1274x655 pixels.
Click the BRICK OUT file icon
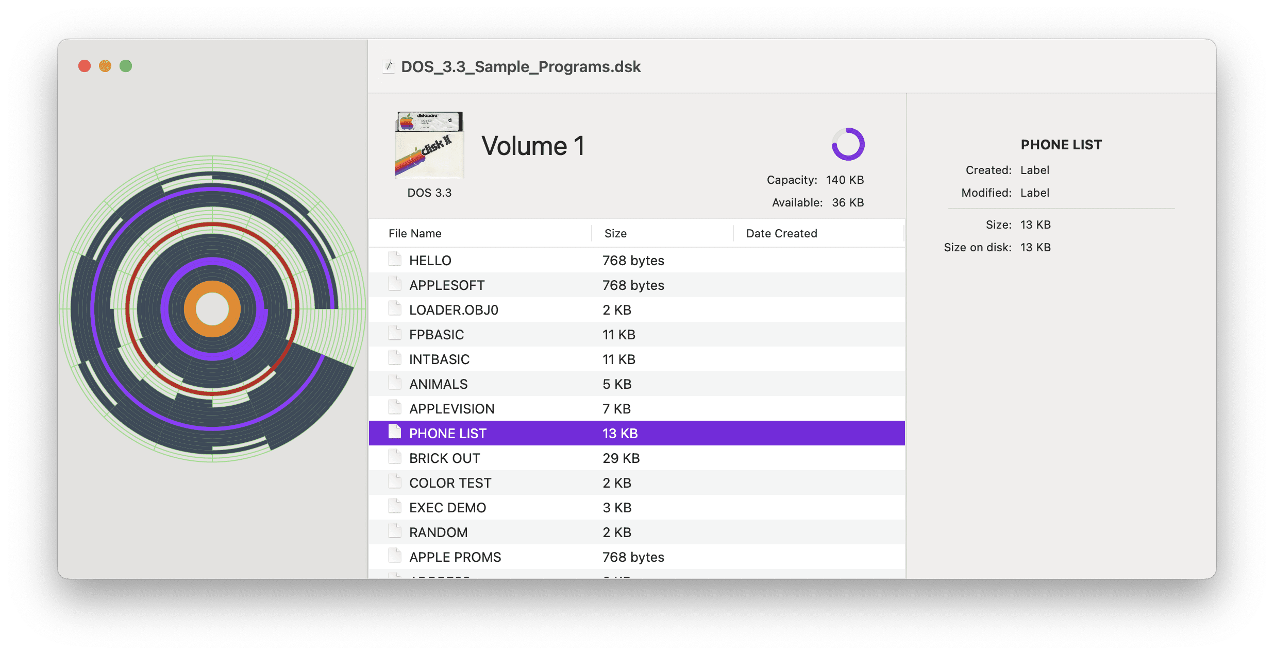click(x=395, y=457)
